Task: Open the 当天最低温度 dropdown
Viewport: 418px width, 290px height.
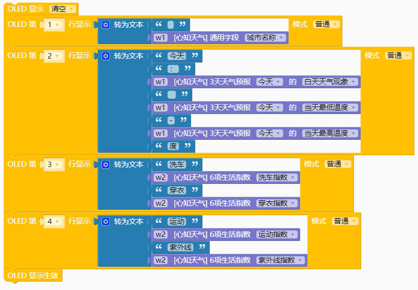Action: (x=330, y=108)
